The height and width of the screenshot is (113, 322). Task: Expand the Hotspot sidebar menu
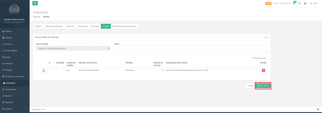tap(15, 70)
